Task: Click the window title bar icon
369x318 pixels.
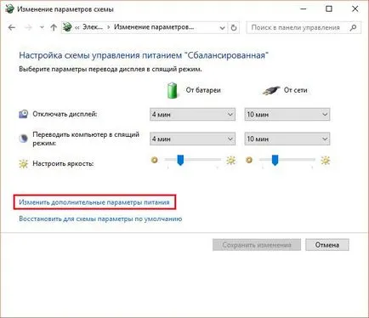Action: point(9,9)
